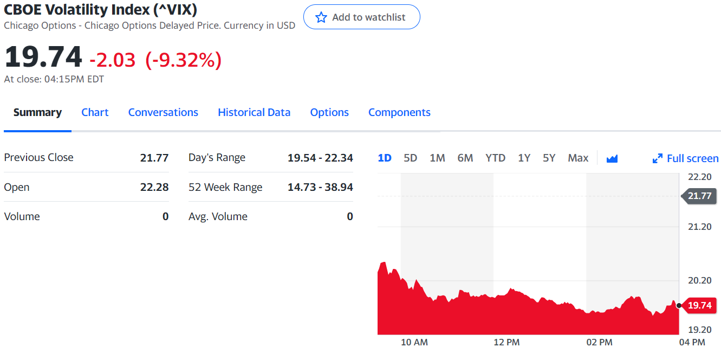
Task: Select the 1D chart range
Action: click(385, 158)
